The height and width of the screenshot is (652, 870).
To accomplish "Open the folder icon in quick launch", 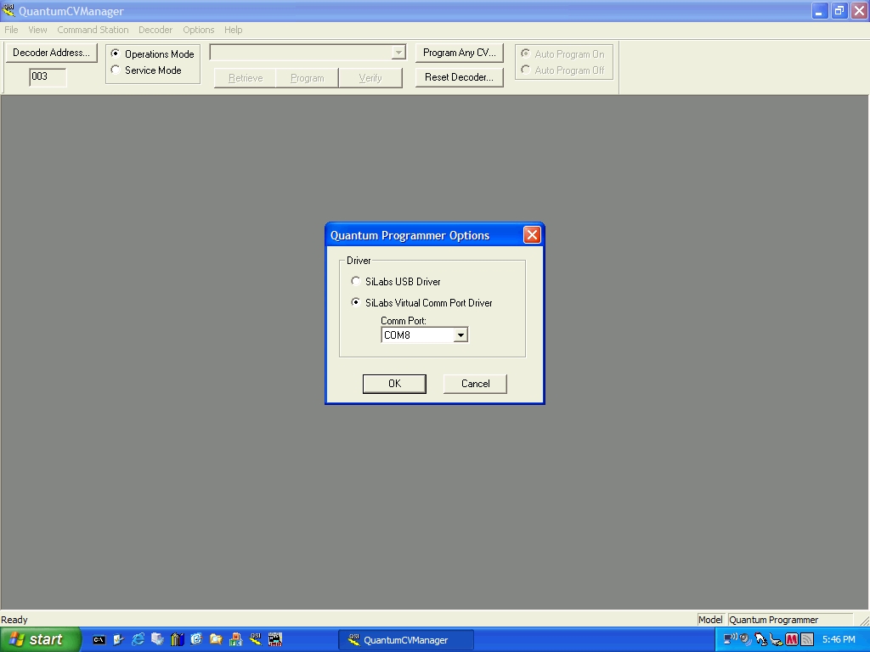I will click(216, 639).
